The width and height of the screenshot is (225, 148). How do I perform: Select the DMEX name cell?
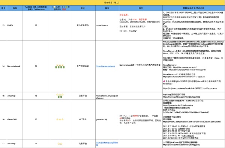[x=15, y=26]
